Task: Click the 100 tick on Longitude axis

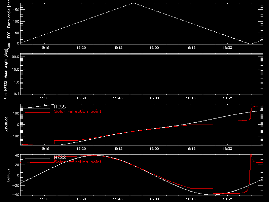Action: coord(16,113)
